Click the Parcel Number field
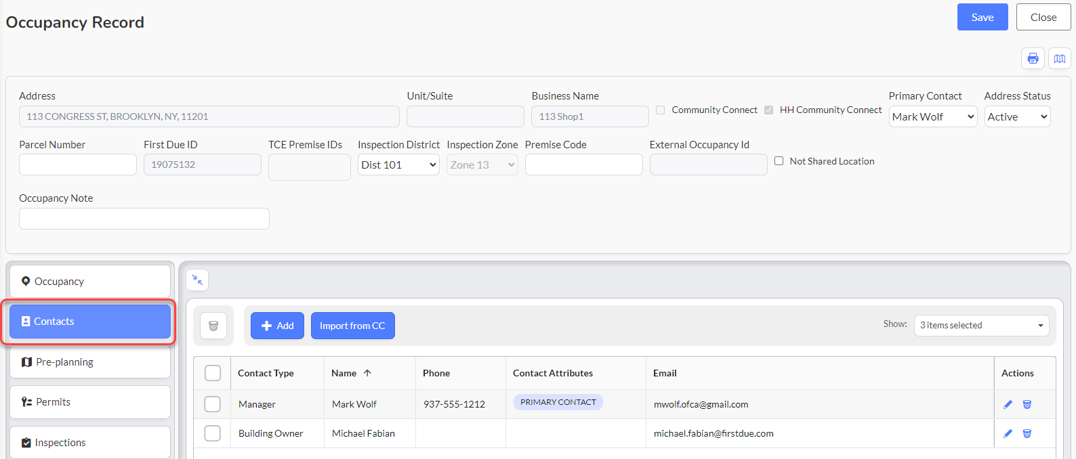Image resolution: width=1076 pixels, height=459 pixels. point(78,165)
